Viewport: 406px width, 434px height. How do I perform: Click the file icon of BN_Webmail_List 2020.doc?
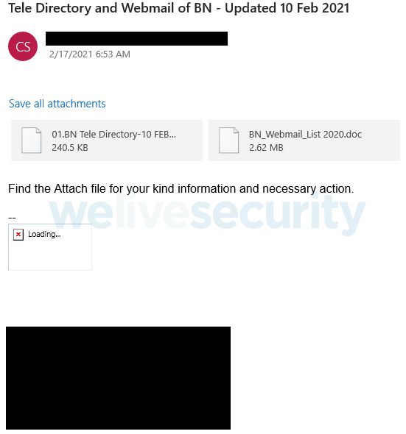coord(228,140)
